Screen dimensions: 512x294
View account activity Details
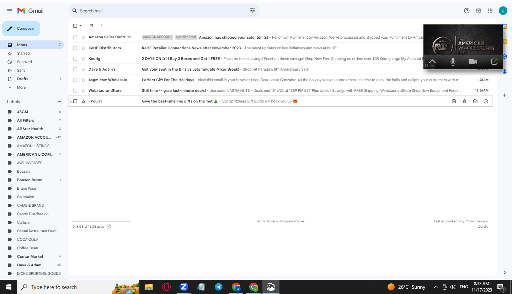click(483, 227)
